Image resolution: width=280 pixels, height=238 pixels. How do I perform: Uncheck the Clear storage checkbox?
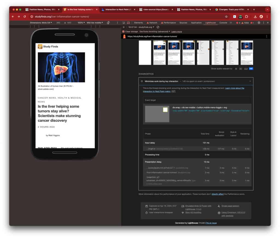pos(123,32)
